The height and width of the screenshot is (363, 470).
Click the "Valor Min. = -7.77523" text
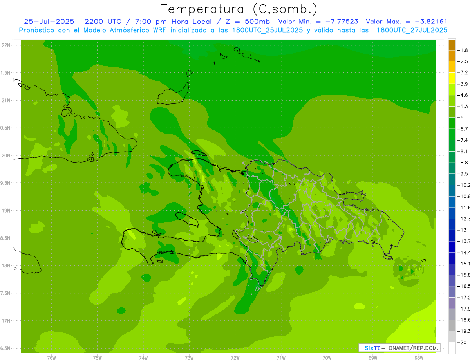(x=318, y=22)
